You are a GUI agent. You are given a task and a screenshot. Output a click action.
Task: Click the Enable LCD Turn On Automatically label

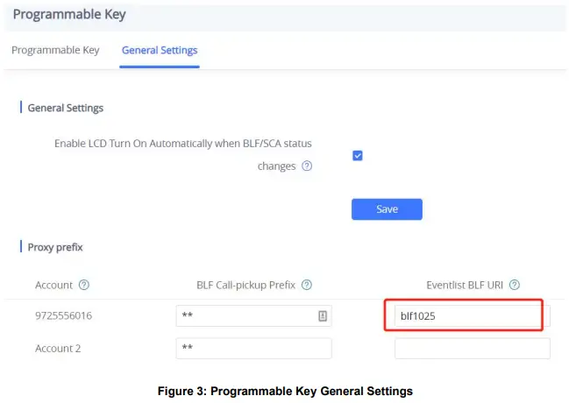tap(182, 143)
